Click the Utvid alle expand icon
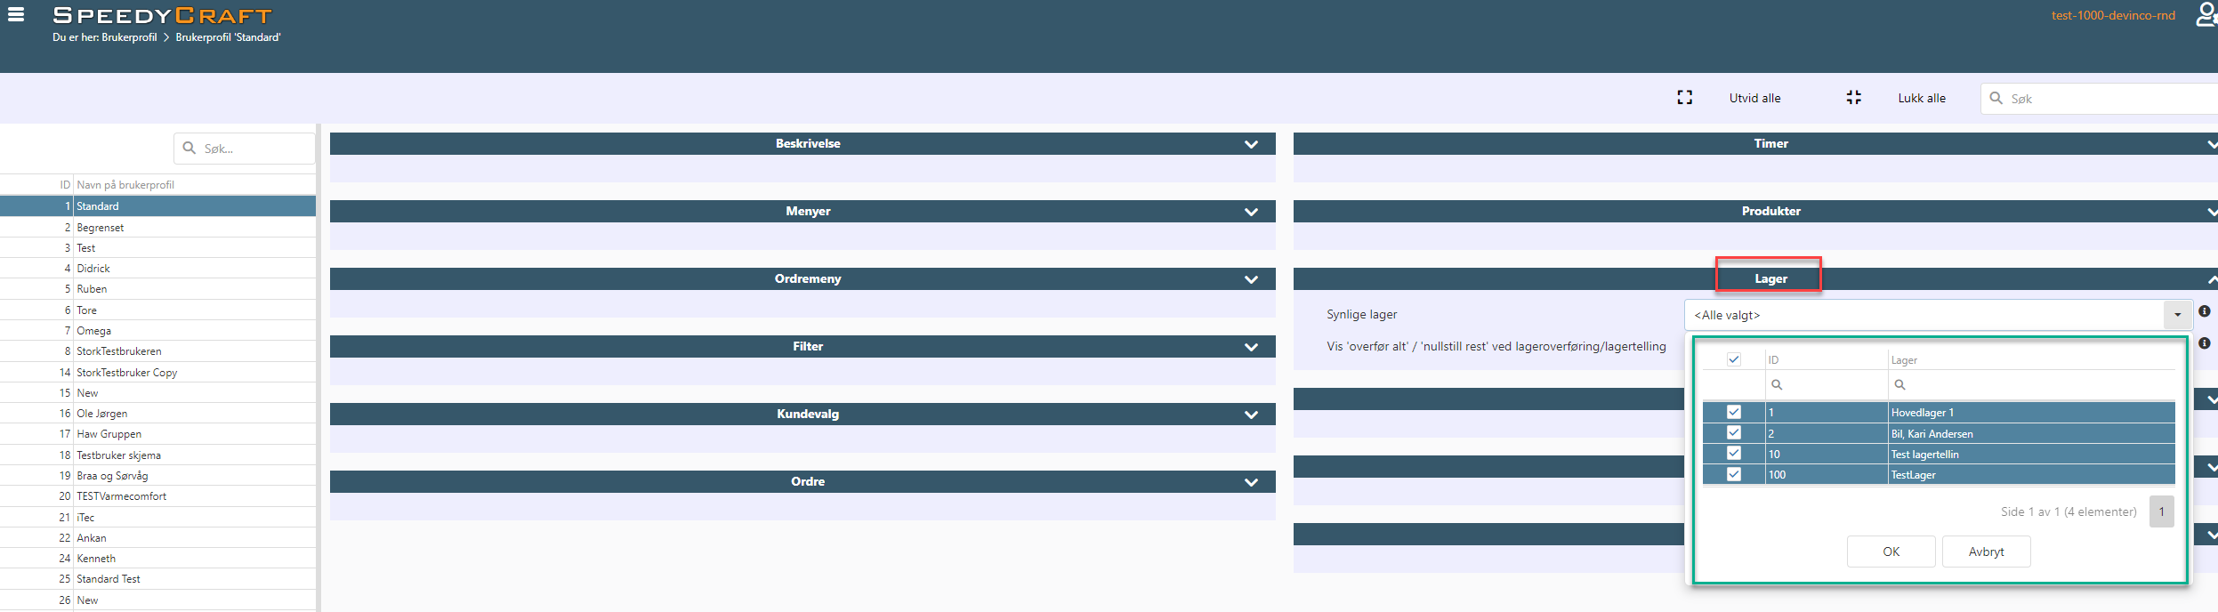Image resolution: width=2218 pixels, height=612 pixels. (x=1684, y=98)
